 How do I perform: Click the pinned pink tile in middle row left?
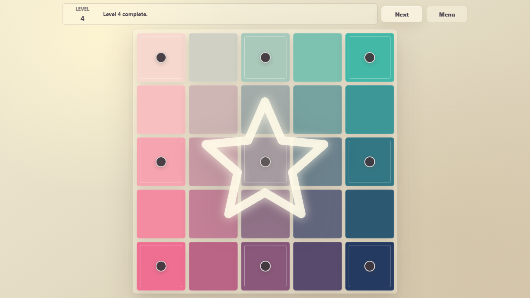point(161,162)
